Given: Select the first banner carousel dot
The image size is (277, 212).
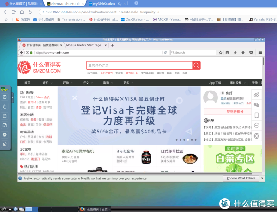Looking at the screenshot, I should tap(177, 139).
